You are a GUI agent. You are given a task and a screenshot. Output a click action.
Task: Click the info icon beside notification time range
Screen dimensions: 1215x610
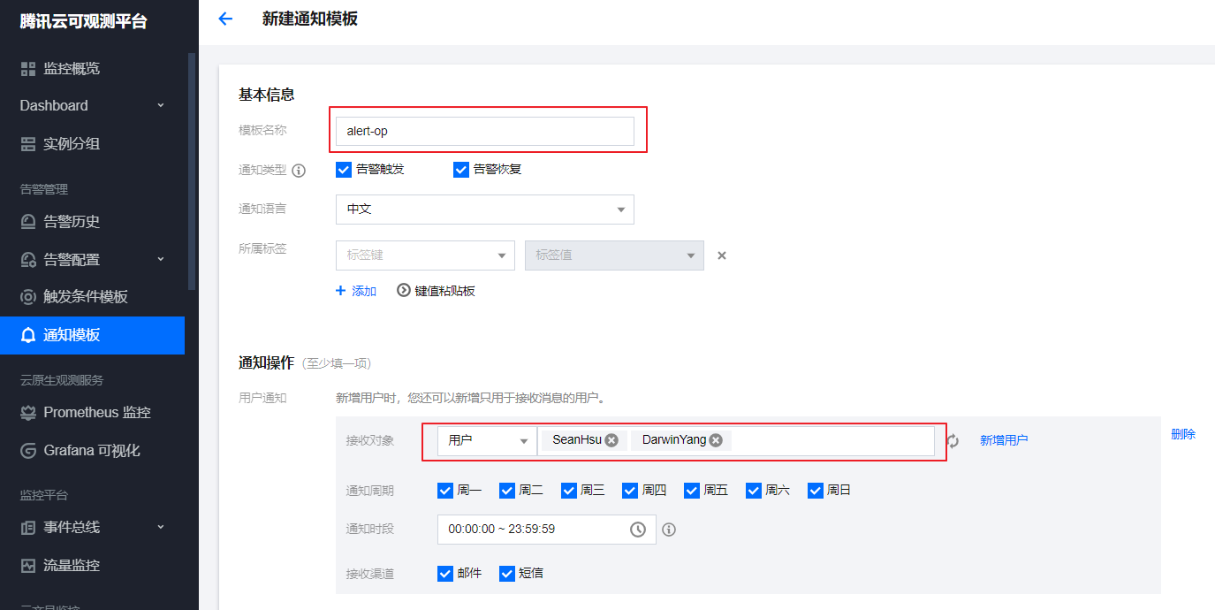pos(669,530)
